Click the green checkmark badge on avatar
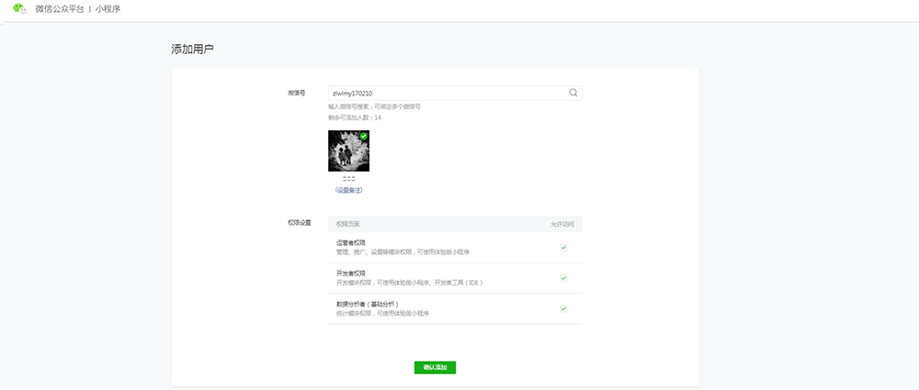This screenshot has height=390, width=919. click(x=364, y=136)
